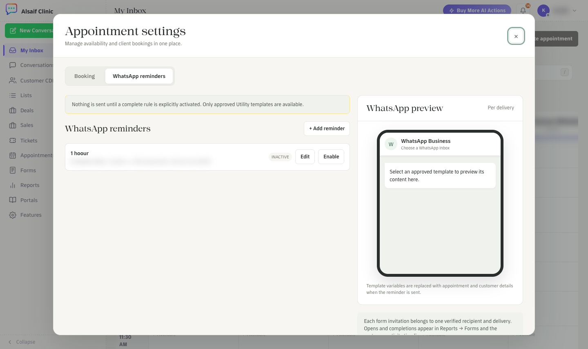Open Sales icon in sidebar
This screenshot has width=588, height=349.
click(x=13, y=125)
